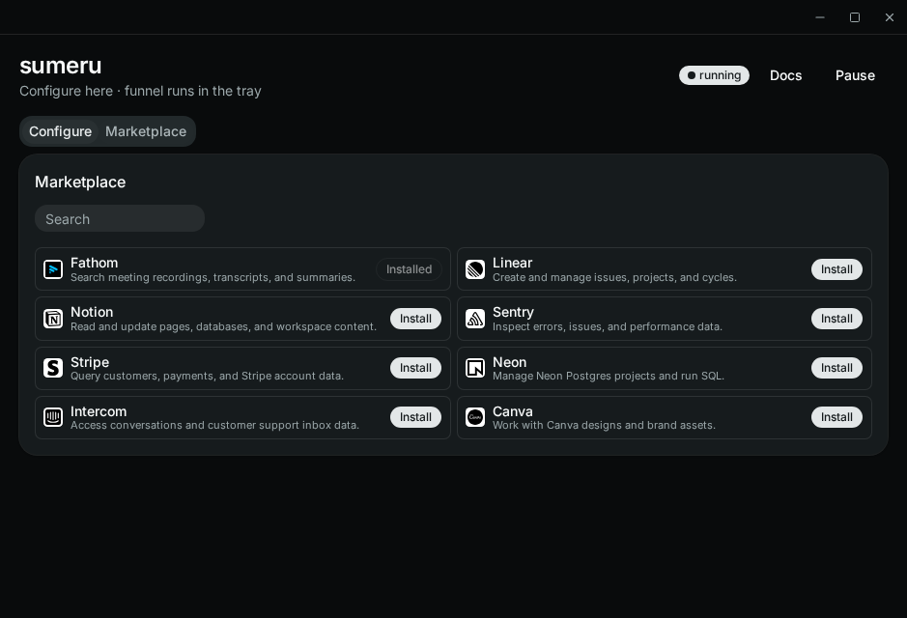Click the Intercom logo icon
The image size is (907, 618).
pyautogui.click(x=53, y=417)
